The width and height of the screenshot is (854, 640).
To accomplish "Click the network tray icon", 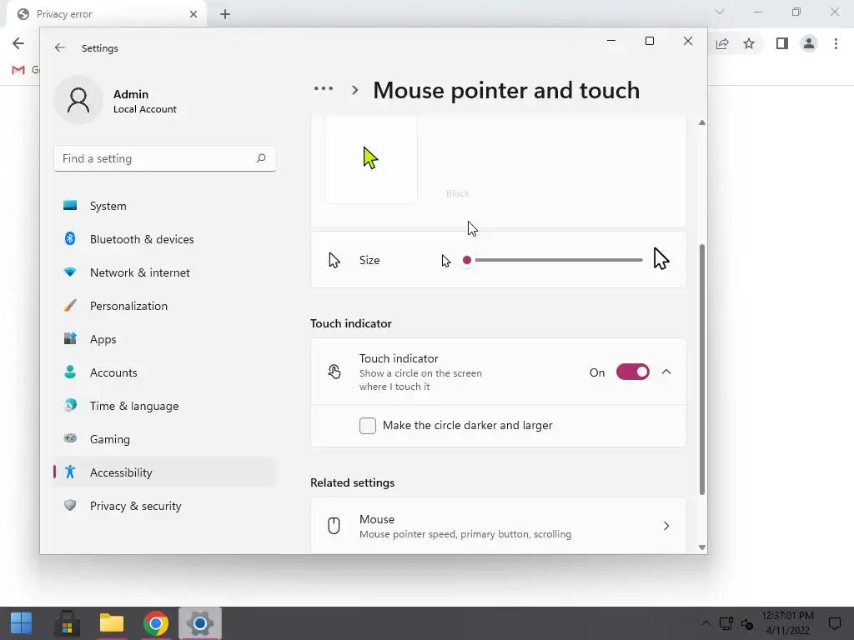I will click(726, 623).
